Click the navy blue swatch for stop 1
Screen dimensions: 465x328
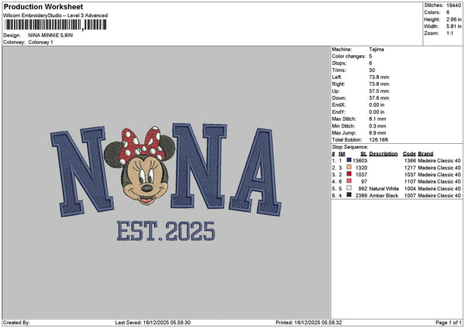(349, 160)
